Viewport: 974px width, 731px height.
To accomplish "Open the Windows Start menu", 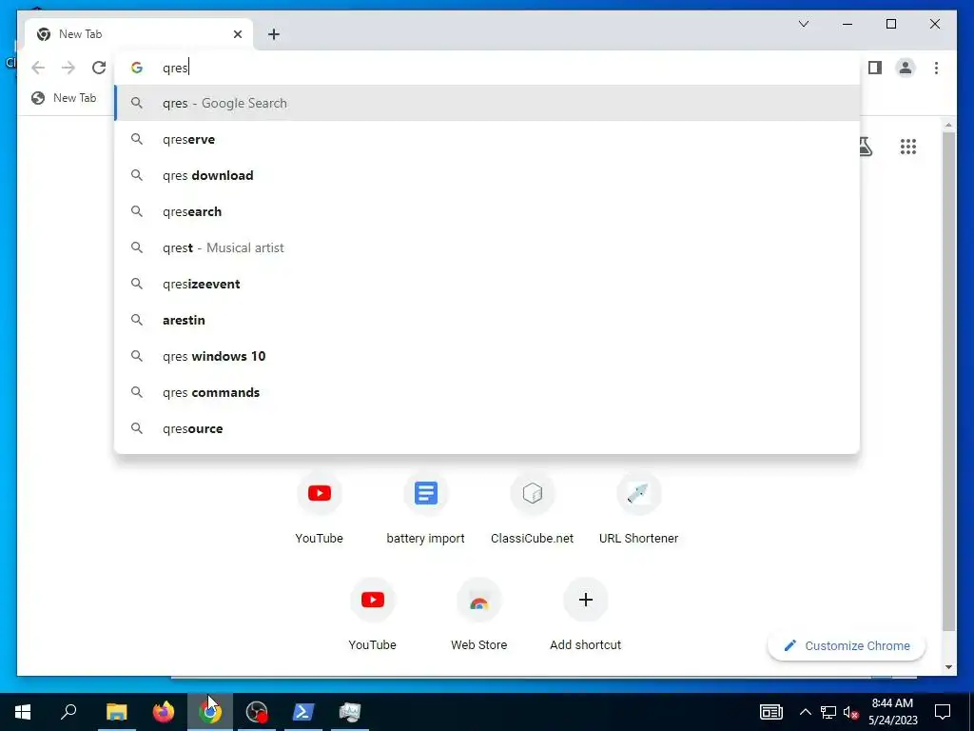I will point(23,712).
